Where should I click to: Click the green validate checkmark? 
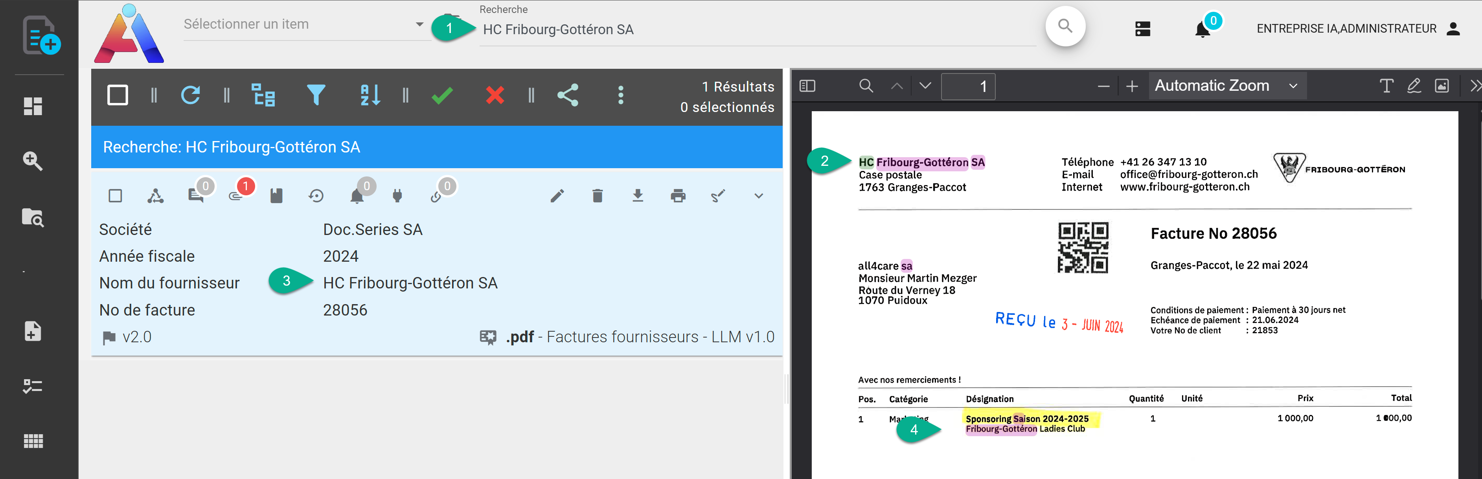coord(442,95)
